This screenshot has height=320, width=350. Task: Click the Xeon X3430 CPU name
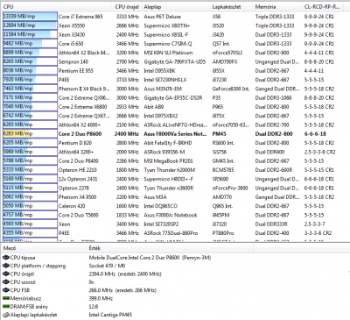coord(72,34)
